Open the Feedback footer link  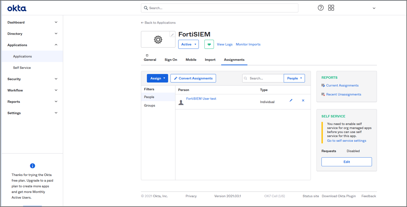tap(368, 196)
